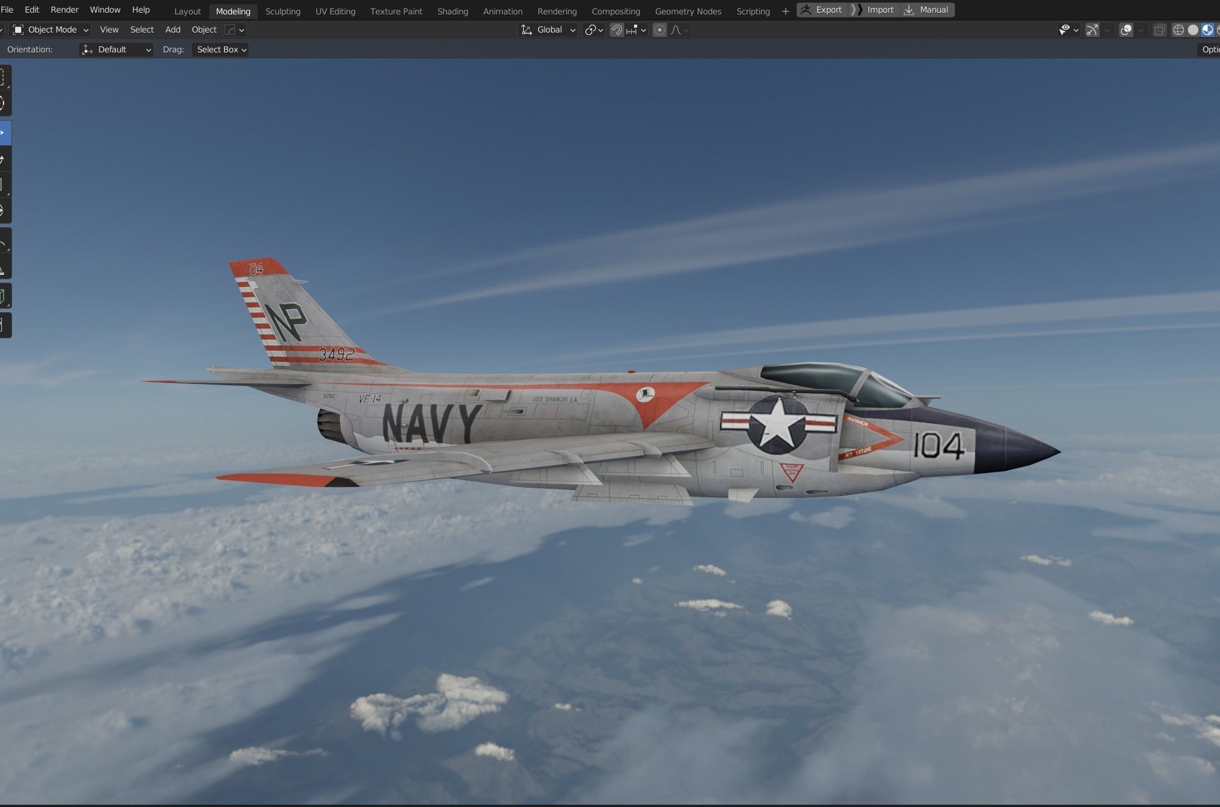
Task: Toggle viewport overlays icon
Action: click(1125, 30)
